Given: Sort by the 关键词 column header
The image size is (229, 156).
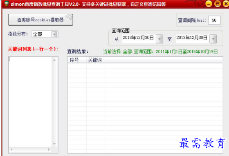Looking at the screenshot, I should [x=96, y=60].
